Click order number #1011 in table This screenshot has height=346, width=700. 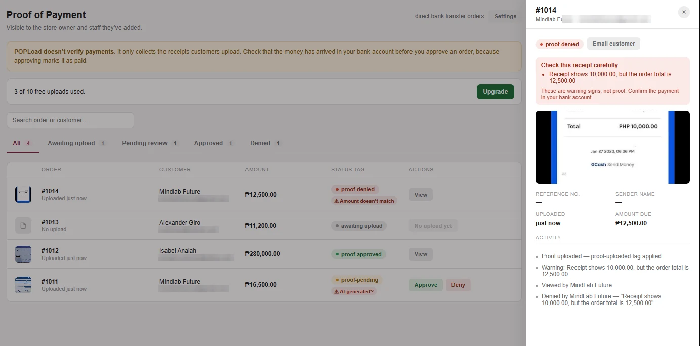click(x=50, y=282)
